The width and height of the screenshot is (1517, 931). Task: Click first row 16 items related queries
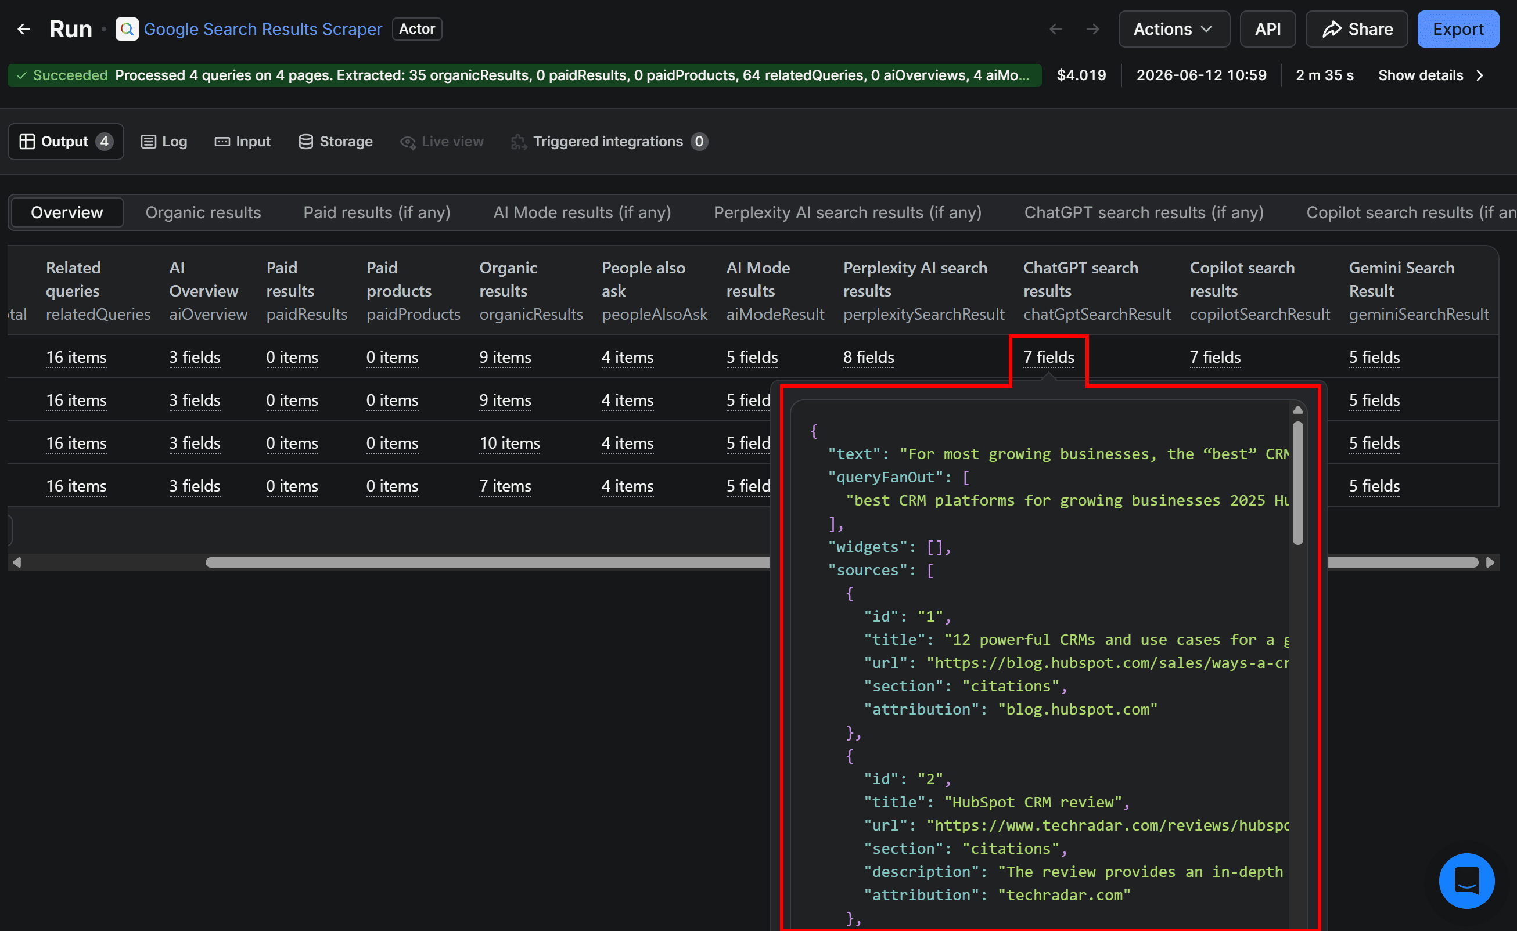(77, 357)
